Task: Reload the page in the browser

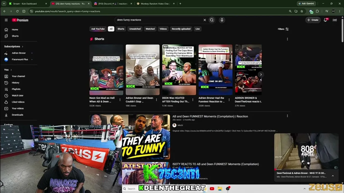Action: (17, 11)
